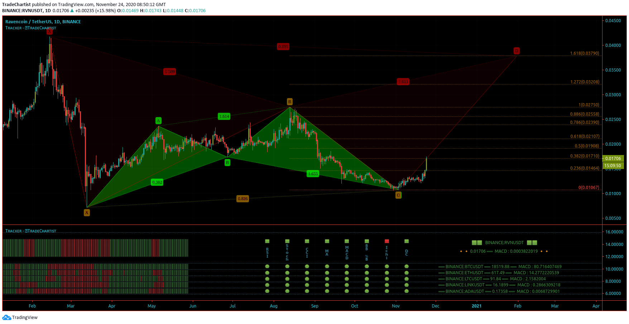Click the red 1.611 ratio label

click(x=403, y=82)
